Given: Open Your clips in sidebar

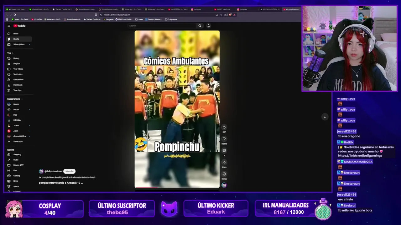Looking at the screenshot, I should pyautogui.click(x=19, y=90).
